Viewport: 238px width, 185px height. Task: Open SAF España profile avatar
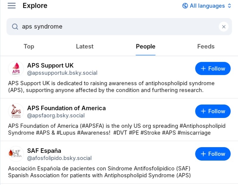pos(16,154)
